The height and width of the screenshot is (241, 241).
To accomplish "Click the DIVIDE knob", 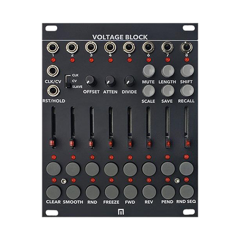I will click(130, 81).
